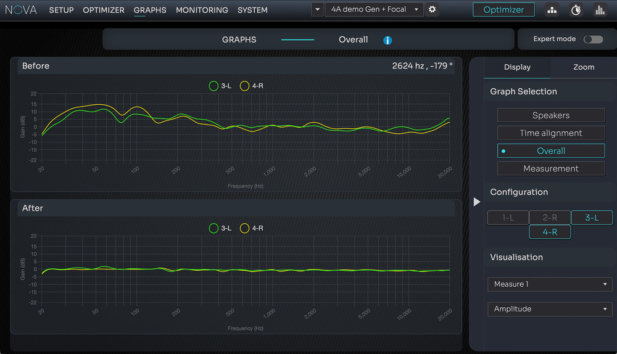Open the GRAPHS menu
617x354 pixels.
[150, 10]
